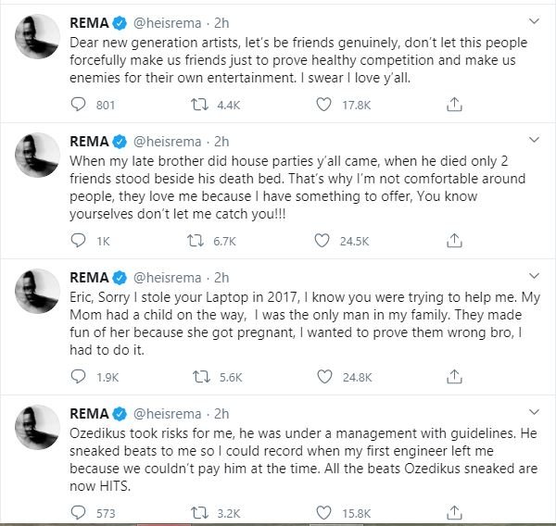Reply to the 'Dear new generation artists' tweet

[78, 105]
